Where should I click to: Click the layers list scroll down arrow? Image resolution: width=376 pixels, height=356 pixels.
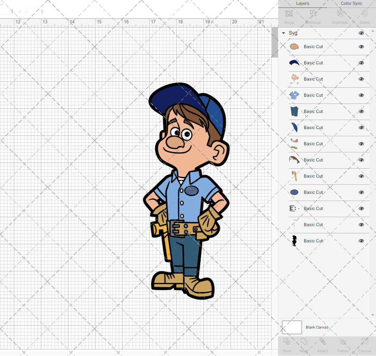pyautogui.click(x=372, y=315)
